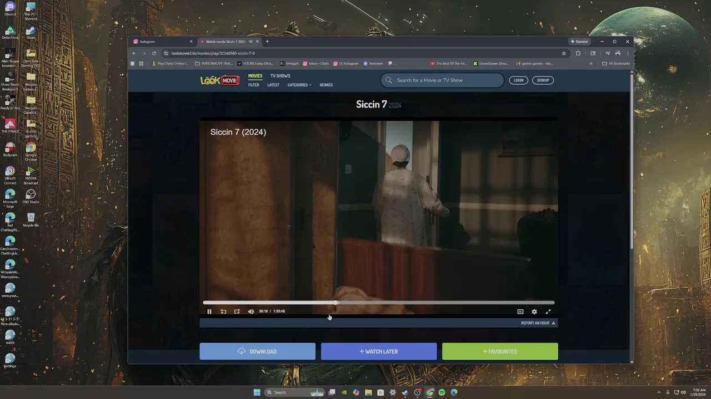The image size is (711, 399).
Task: Open Spotify from the taskbar
Action: coord(442,392)
